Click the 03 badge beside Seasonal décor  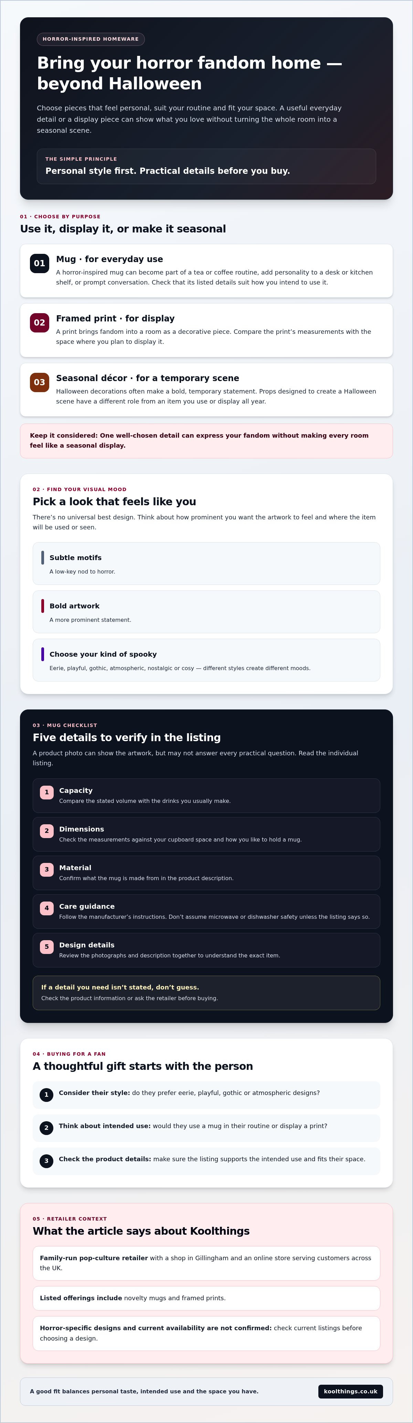(x=40, y=382)
